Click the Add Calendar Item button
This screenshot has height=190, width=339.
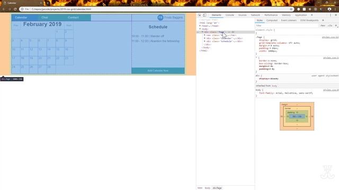158,71
